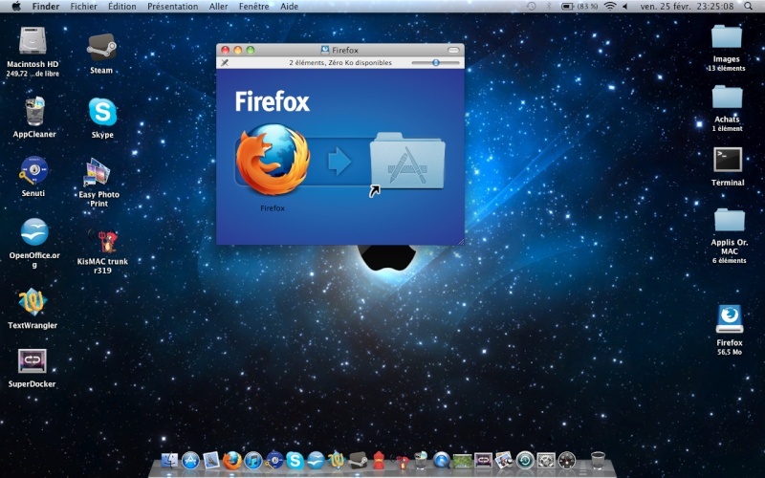Click the read-only crossed pencil icon

tap(225, 62)
